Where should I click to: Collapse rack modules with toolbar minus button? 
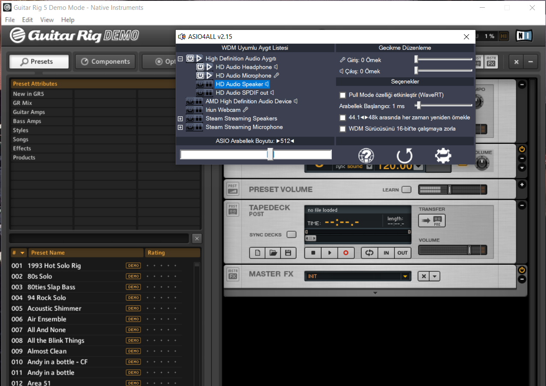[x=531, y=62]
